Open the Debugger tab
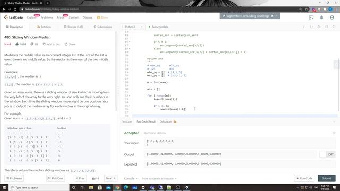340x191 pixels. pyautogui.click(x=168, y=121)
